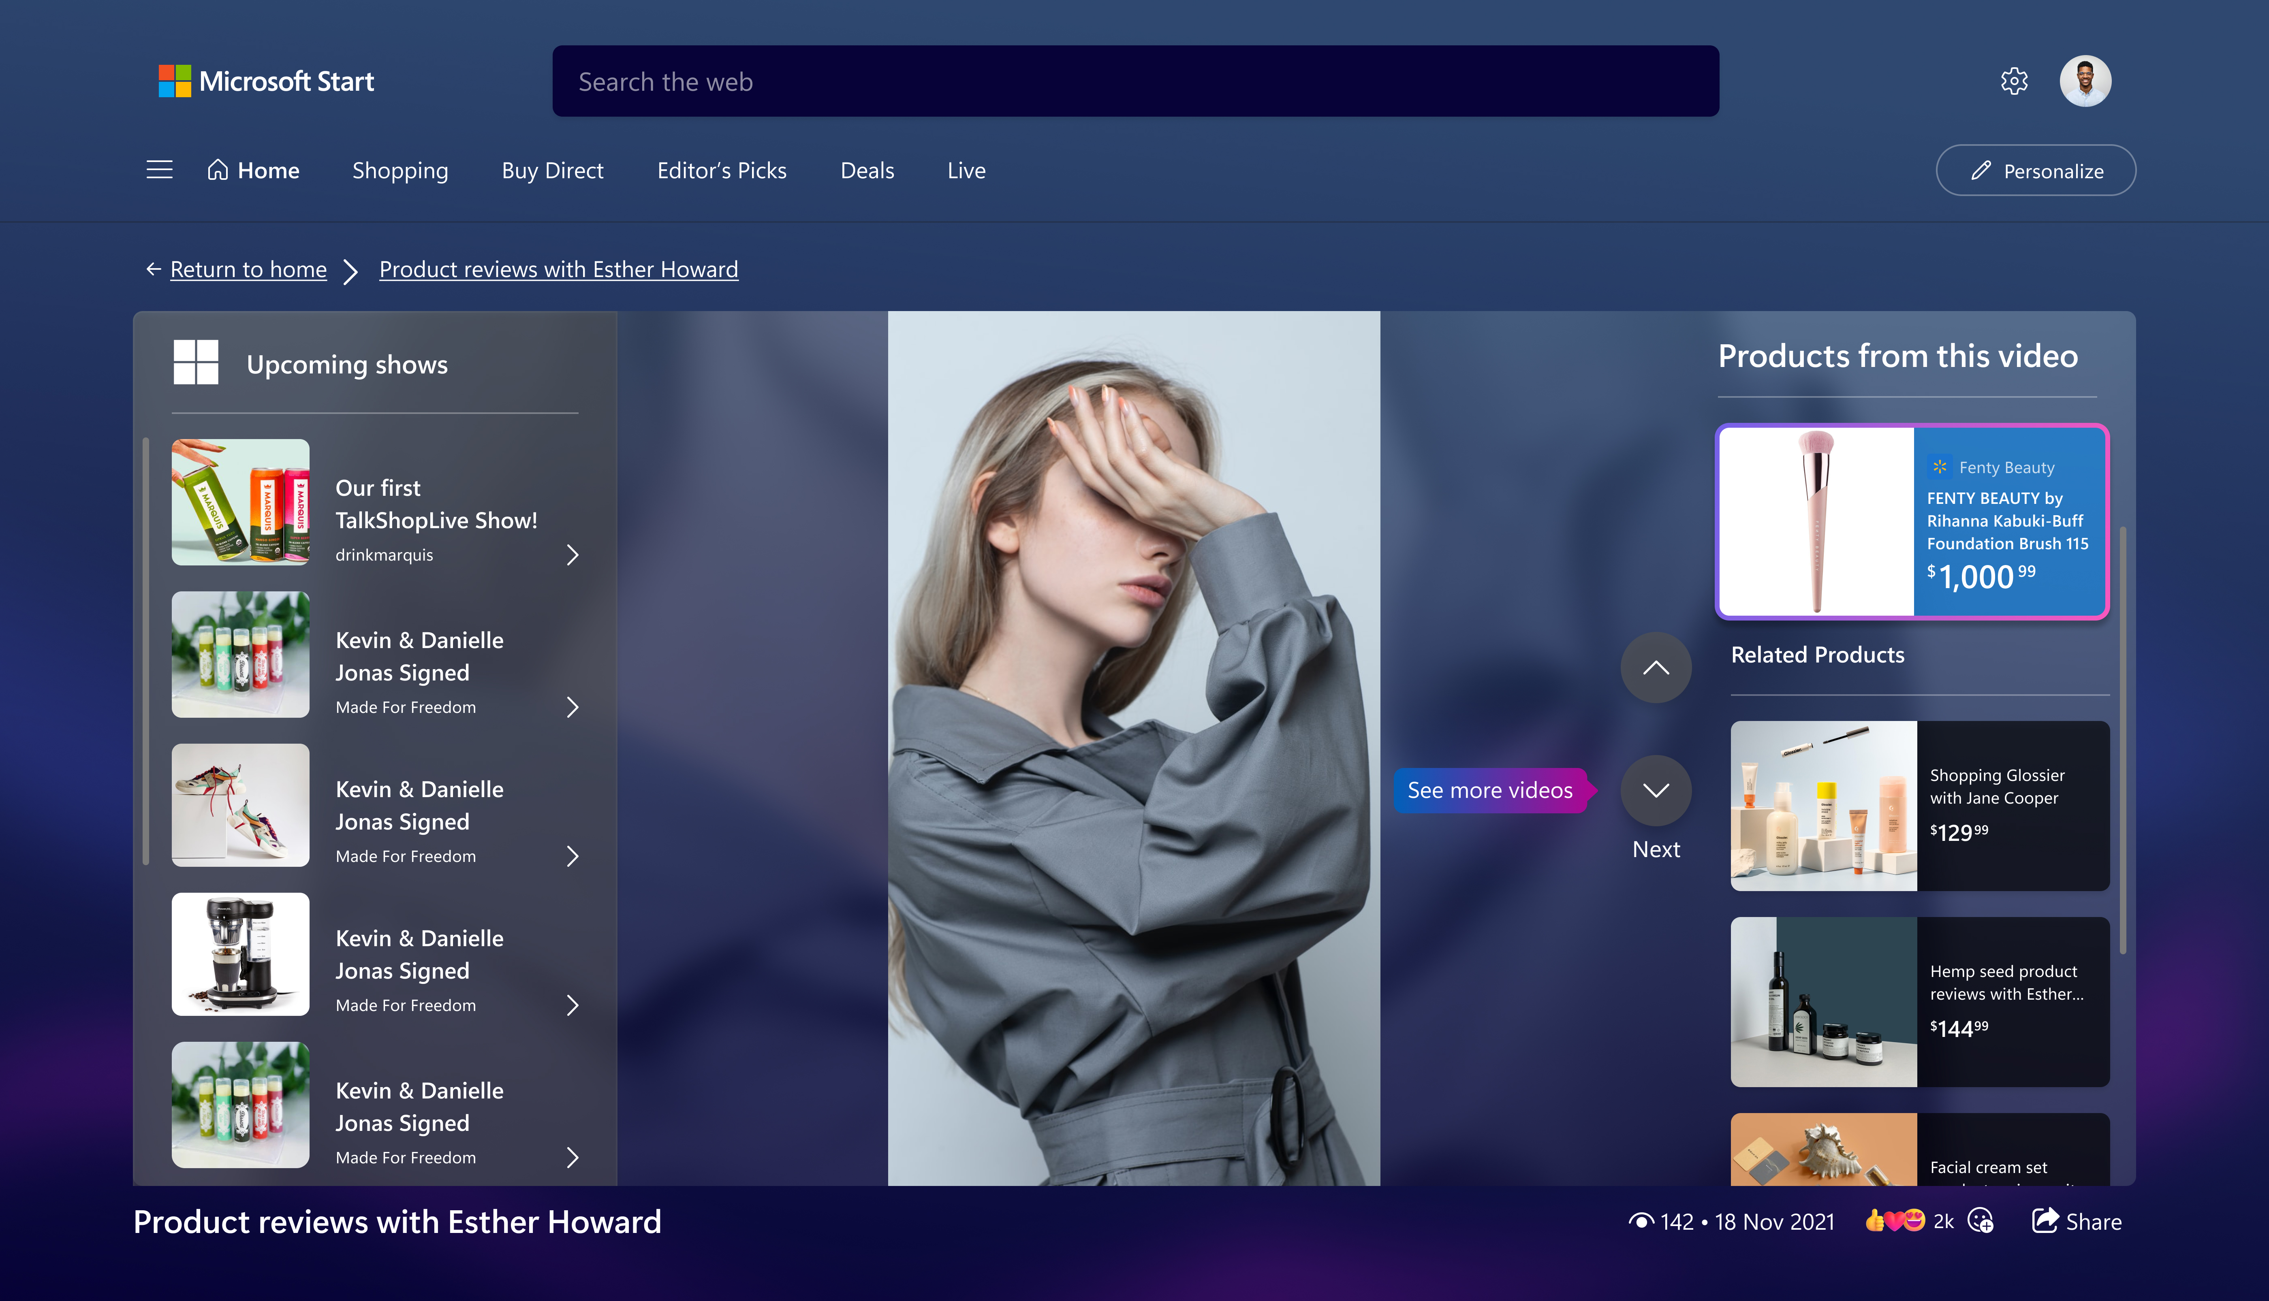Click the Fenty Beauty brand label

click(2006, 467)
